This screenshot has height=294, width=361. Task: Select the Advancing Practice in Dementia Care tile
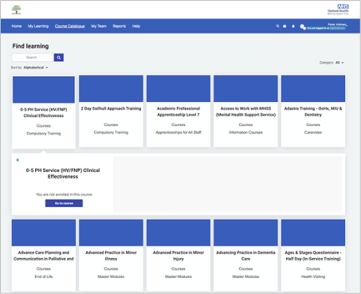coord(245,255)
